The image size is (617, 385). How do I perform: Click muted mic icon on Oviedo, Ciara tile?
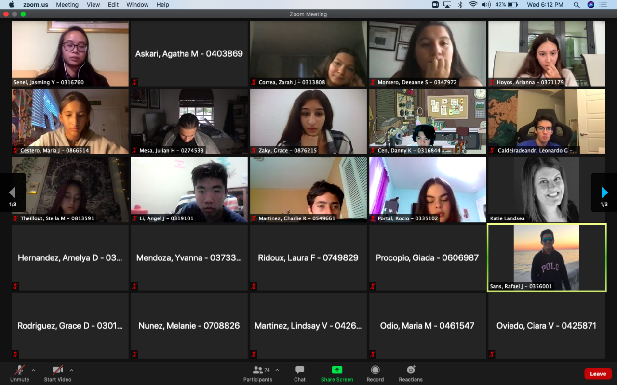click(x=492, y=354)
